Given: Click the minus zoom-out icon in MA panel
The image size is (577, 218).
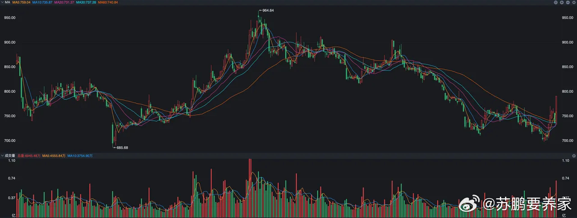Looking at the screenshot, I should click(x=568, y=2).
